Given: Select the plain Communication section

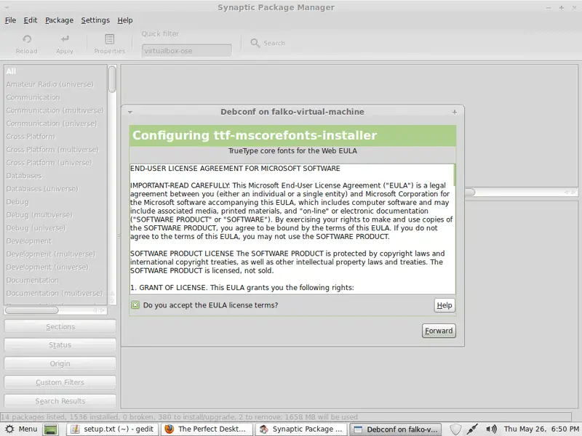Looking at the screenshot, I should point(56,97).
